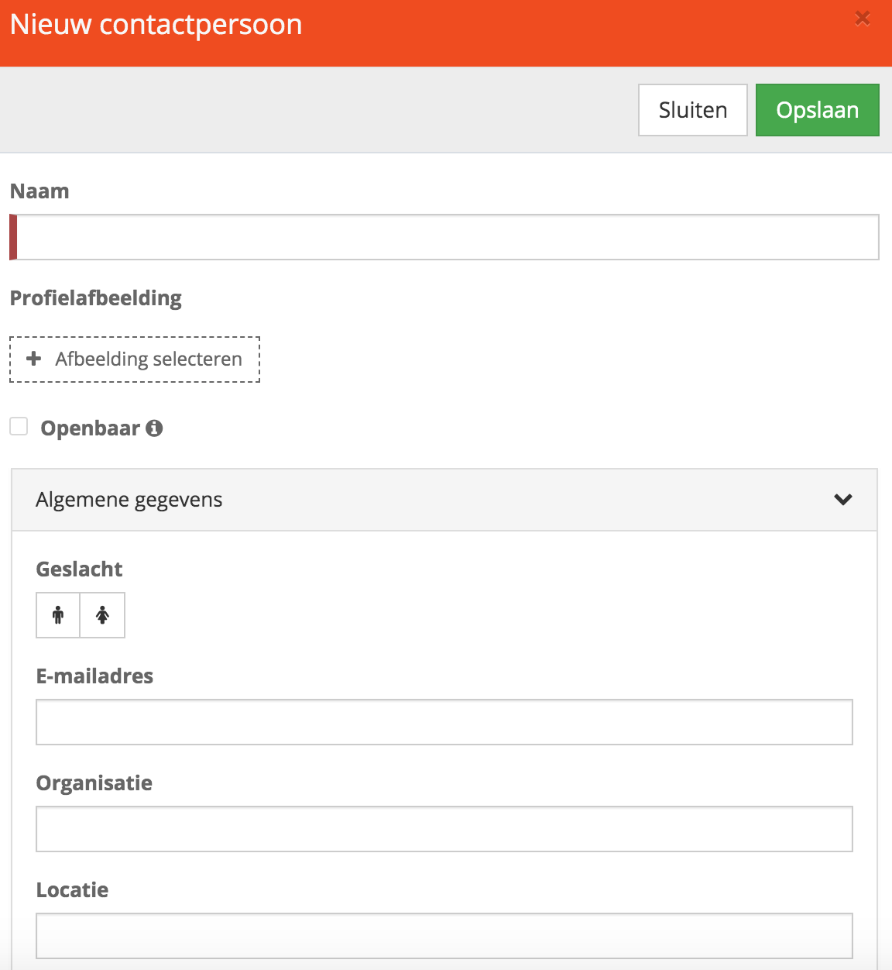Click the Naam field label
892x970 pixels.
(39, 191)
